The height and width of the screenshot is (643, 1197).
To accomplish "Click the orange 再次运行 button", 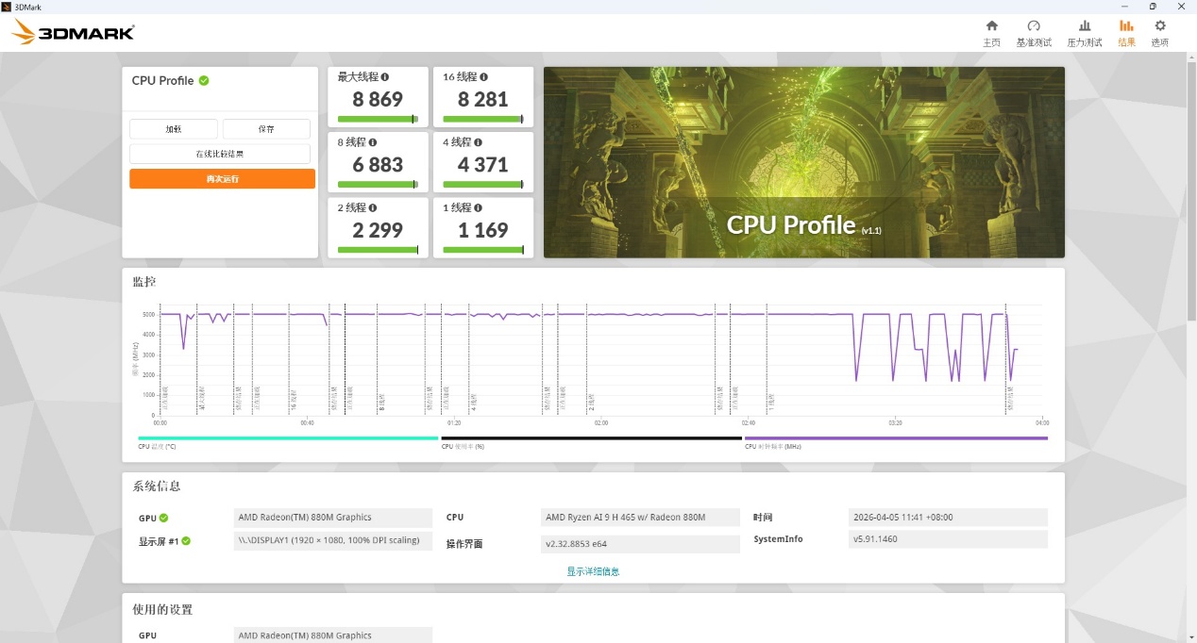I will (222, 178).
